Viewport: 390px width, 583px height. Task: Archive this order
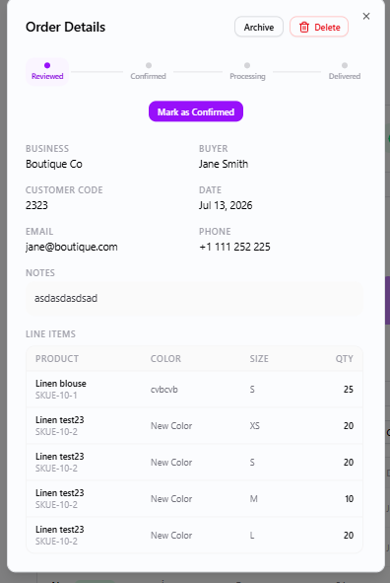tap(259, 28)
